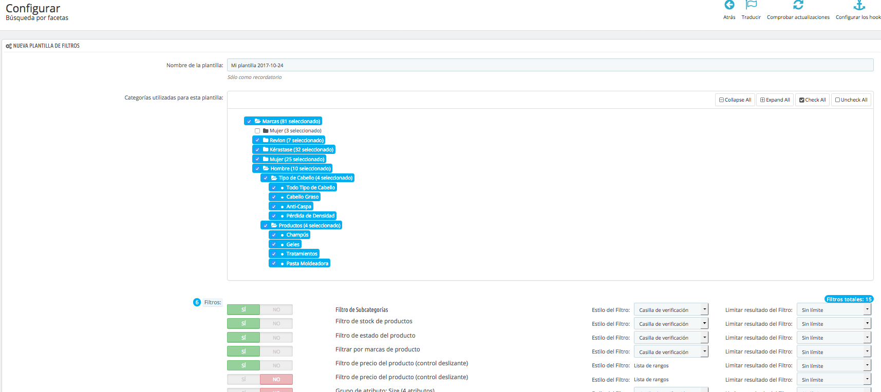Set Filtro de estado del producto to NO
Viewport: 881px width, 392px height.
pyautogui.click(x=276, y=338)
